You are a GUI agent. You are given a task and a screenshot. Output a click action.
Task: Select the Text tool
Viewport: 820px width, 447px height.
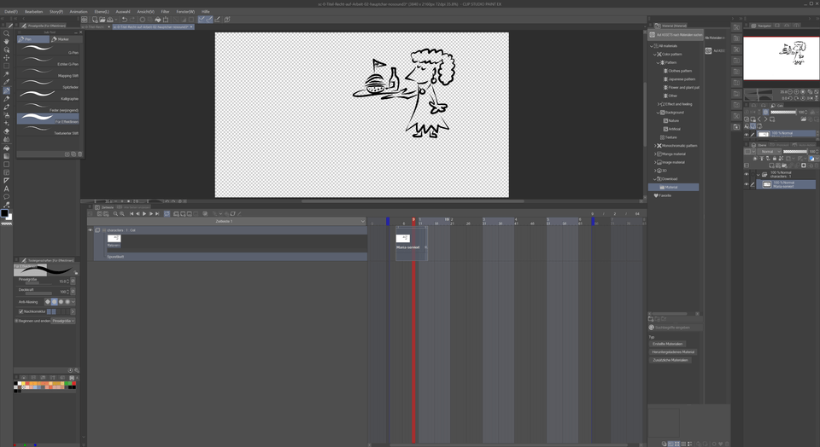click(6, 189)
